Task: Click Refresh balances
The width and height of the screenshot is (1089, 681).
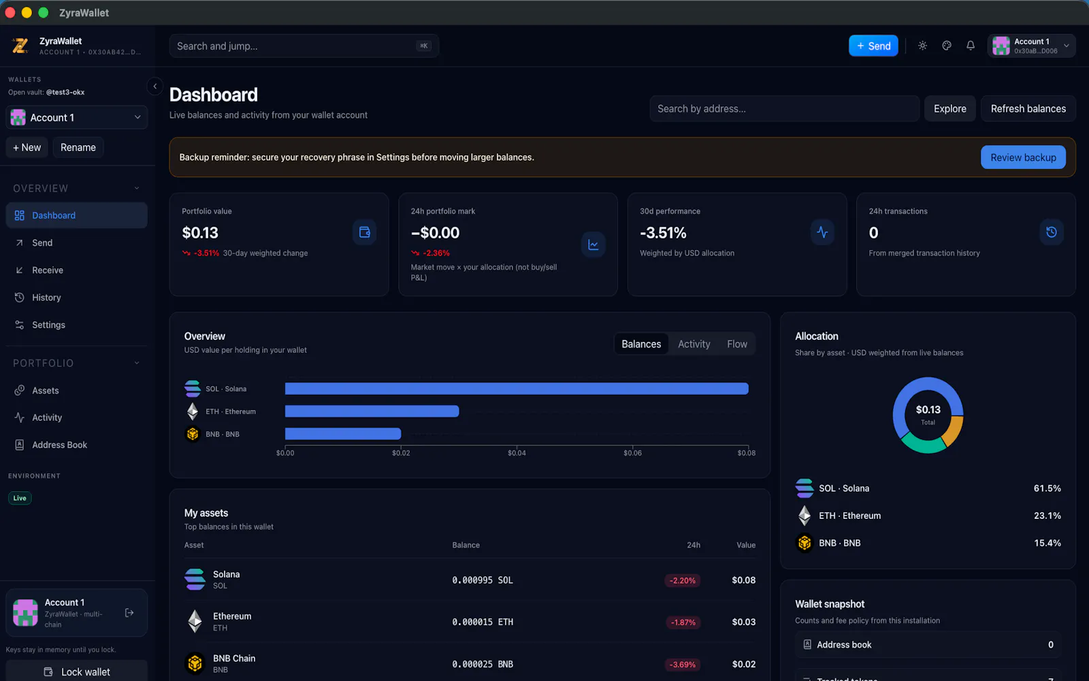Action: click(1028, 108)
